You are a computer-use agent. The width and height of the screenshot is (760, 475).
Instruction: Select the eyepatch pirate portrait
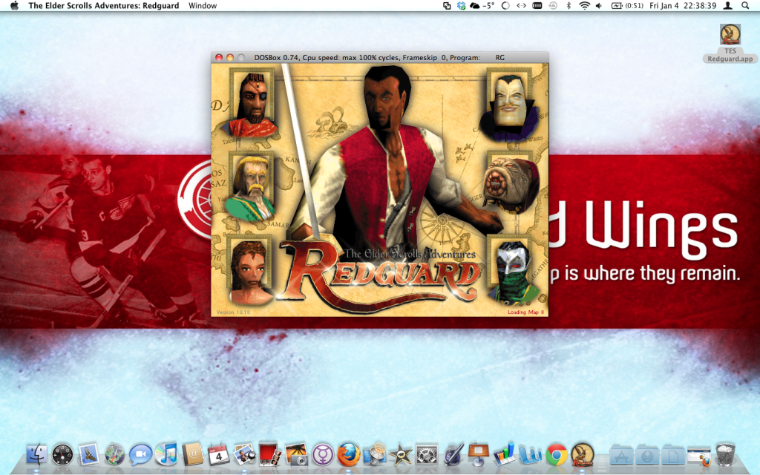252,103
